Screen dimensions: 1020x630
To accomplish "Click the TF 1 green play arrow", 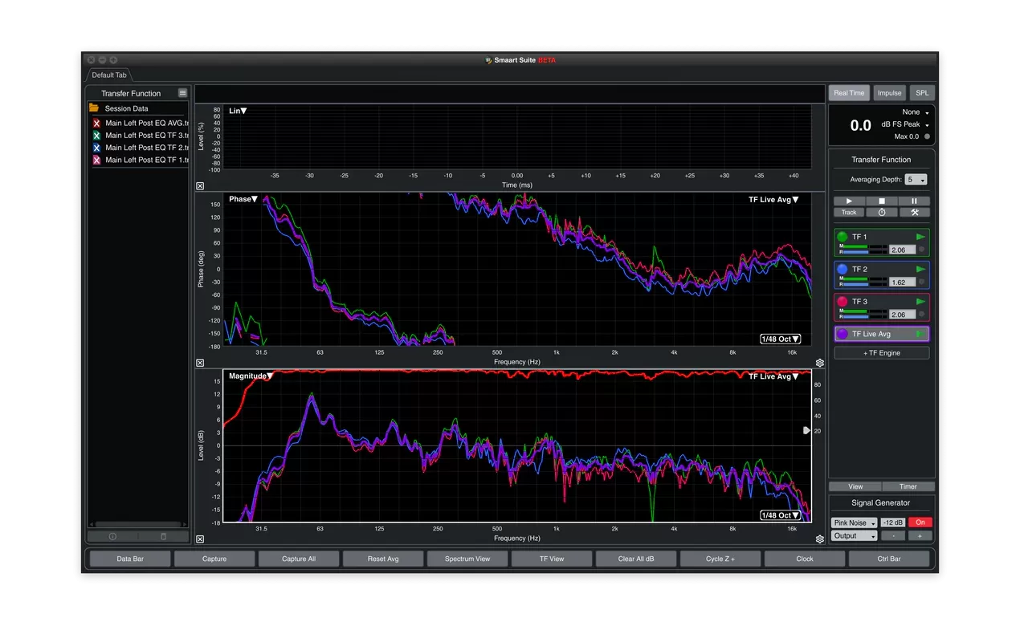I will click(921, 237).
